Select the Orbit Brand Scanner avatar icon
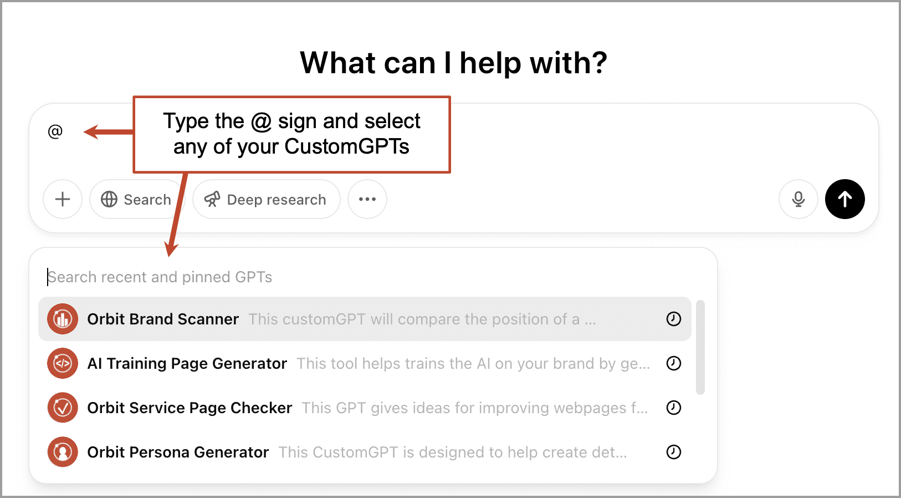 pos(63,319)
